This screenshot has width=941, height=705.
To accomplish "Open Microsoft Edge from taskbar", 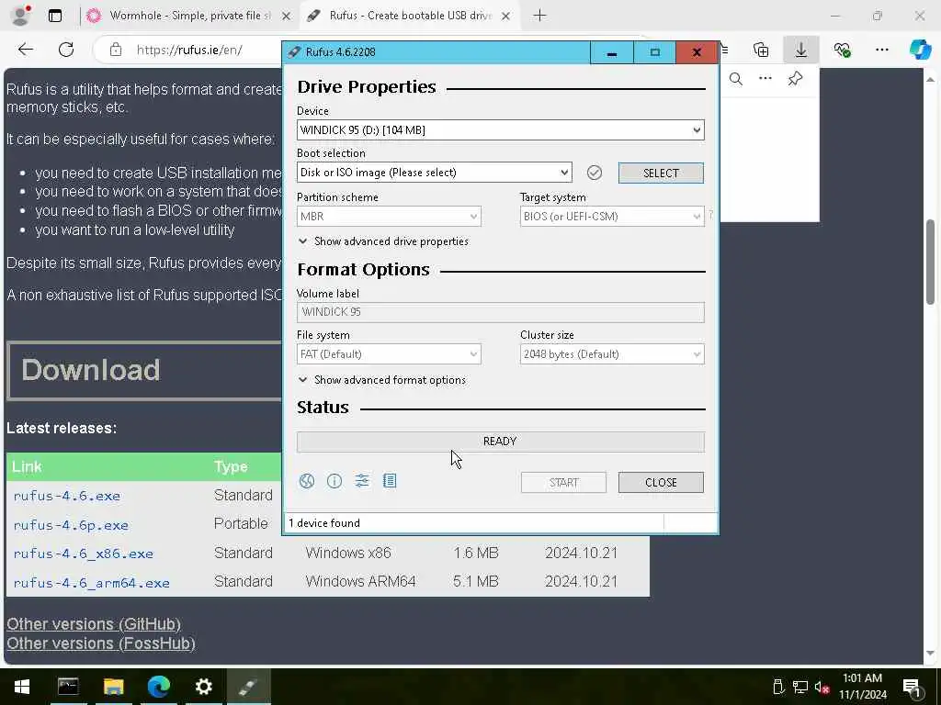I will click(158, 687).
